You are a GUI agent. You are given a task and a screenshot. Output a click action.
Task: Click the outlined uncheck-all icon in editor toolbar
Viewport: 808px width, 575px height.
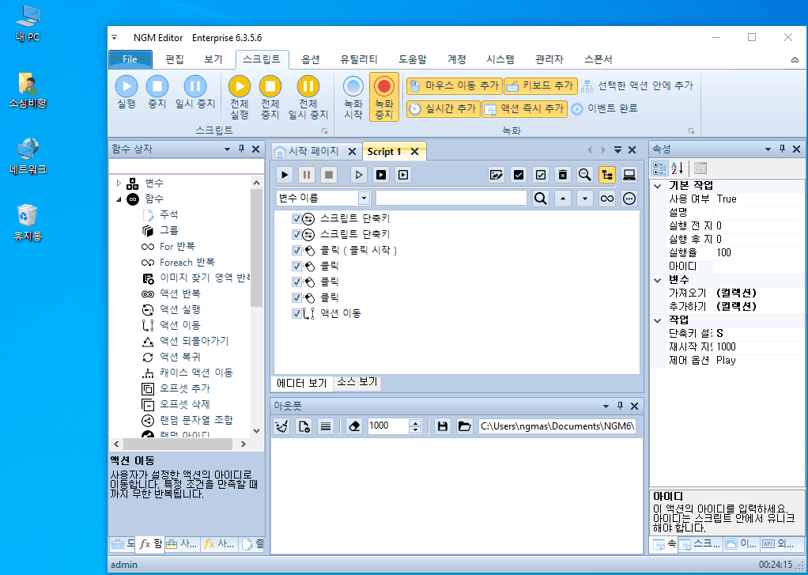tap(541, 175)
